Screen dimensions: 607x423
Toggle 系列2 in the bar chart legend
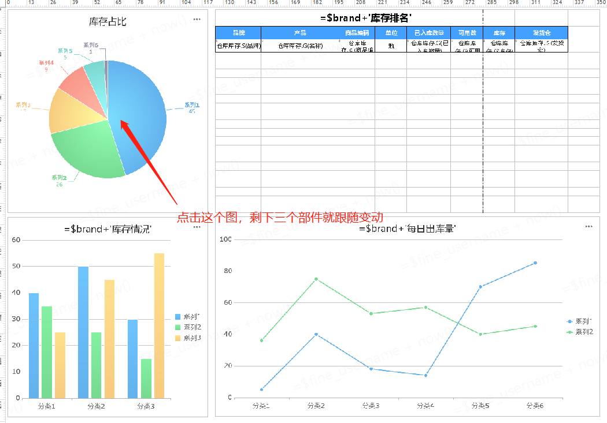188,327
